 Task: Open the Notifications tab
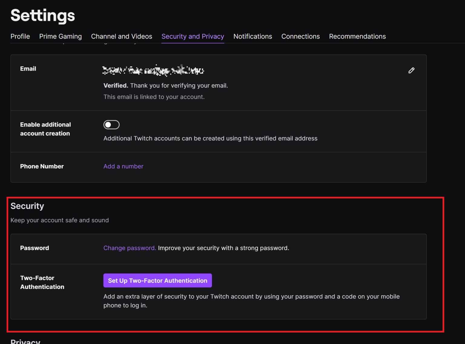pos(252,36)
